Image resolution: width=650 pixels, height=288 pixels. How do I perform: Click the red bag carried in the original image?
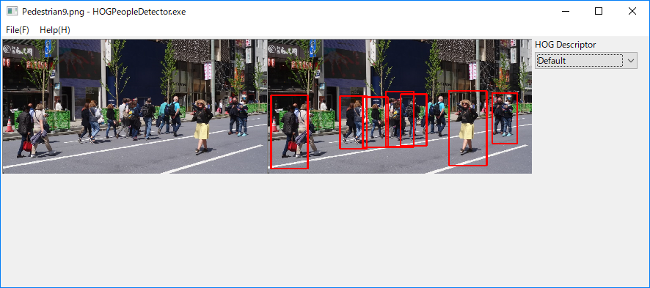click(x=27, y=146)
